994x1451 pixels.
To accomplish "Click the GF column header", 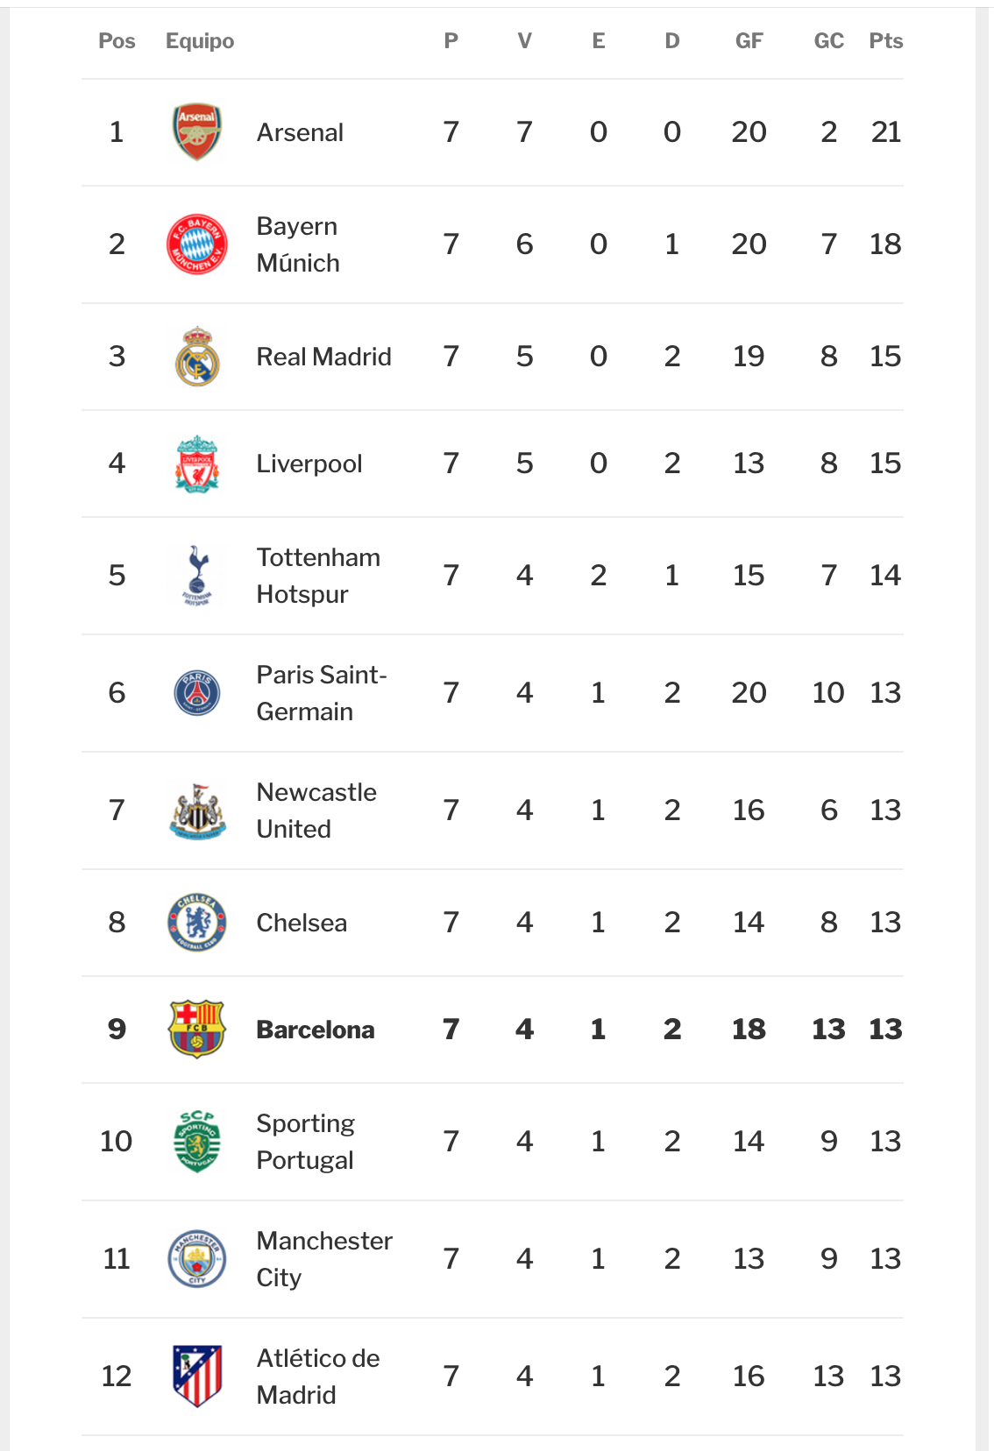I will click(749, 41).
